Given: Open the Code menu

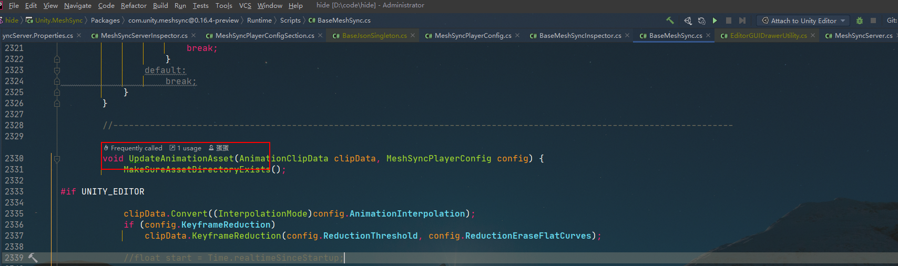Looking at the screenshot, I should pos(106,5).
